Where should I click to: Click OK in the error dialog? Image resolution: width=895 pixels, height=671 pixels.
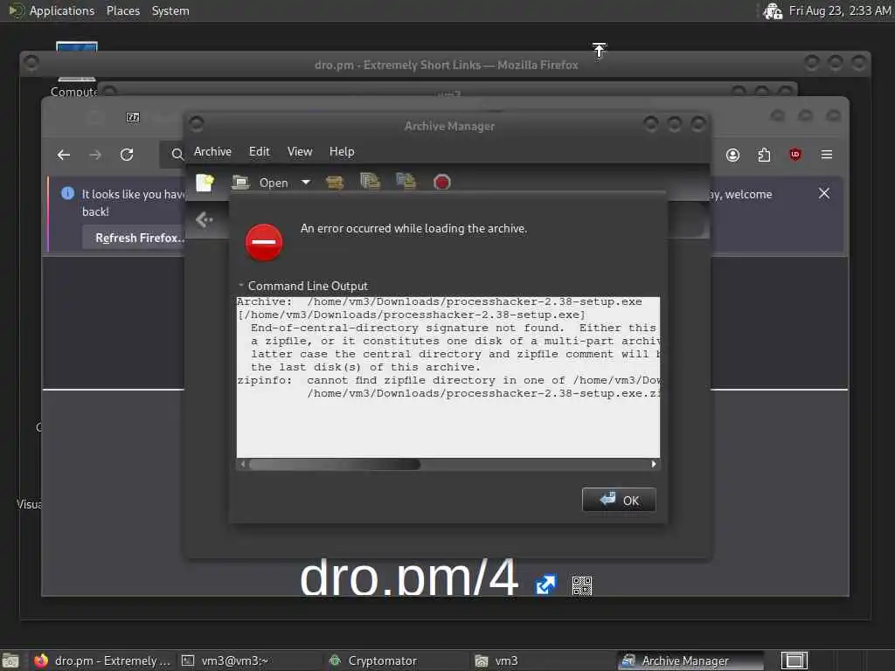point(619,500)
